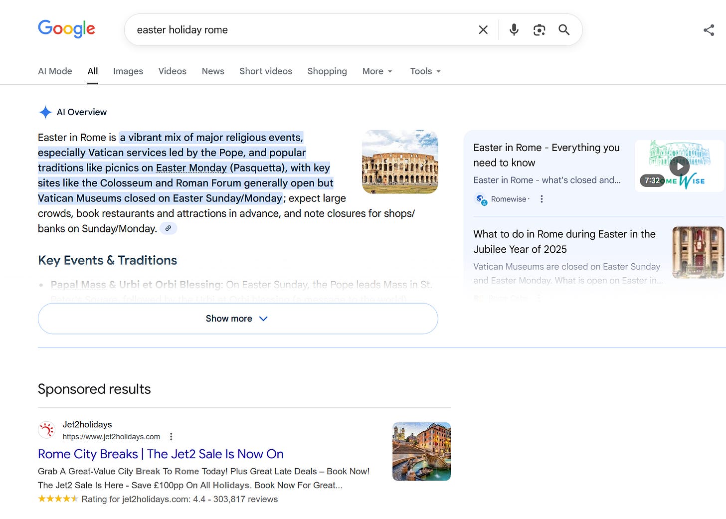726x519 pixels.
Task: Click the AI Overview label
Action: coord(82,112)
